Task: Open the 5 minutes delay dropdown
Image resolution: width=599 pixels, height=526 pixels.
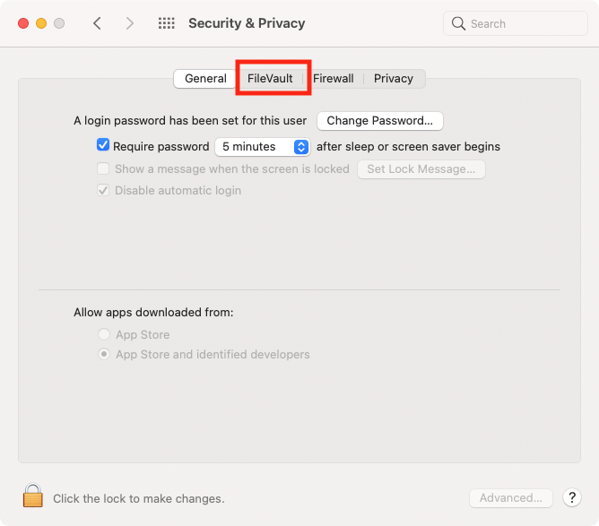Action: [x=263, y=147]
